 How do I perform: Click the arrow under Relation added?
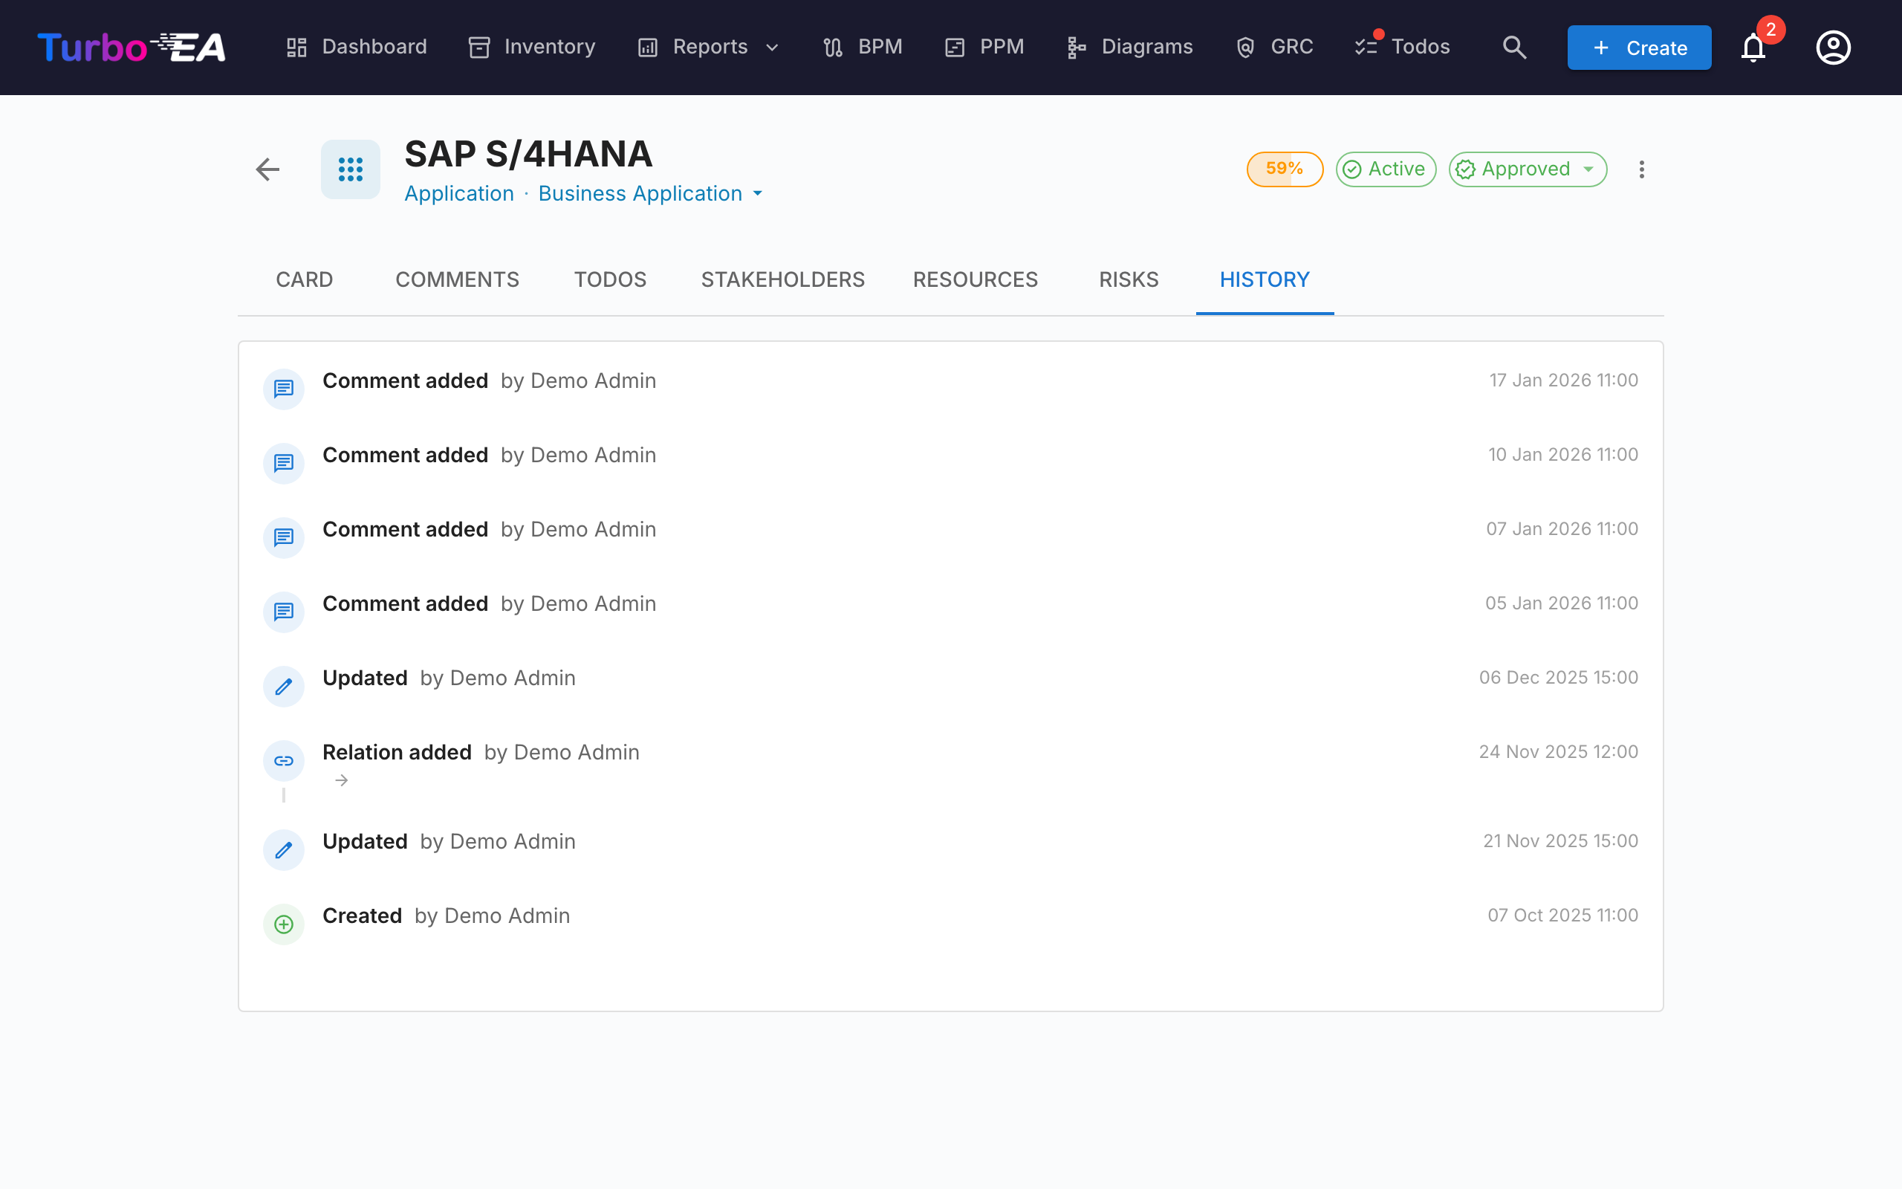pyautogui.click(x=341, y=780)
